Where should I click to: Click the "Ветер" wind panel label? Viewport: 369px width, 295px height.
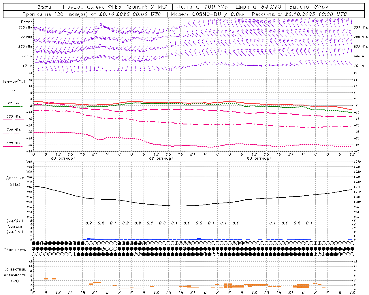(27, 22)
